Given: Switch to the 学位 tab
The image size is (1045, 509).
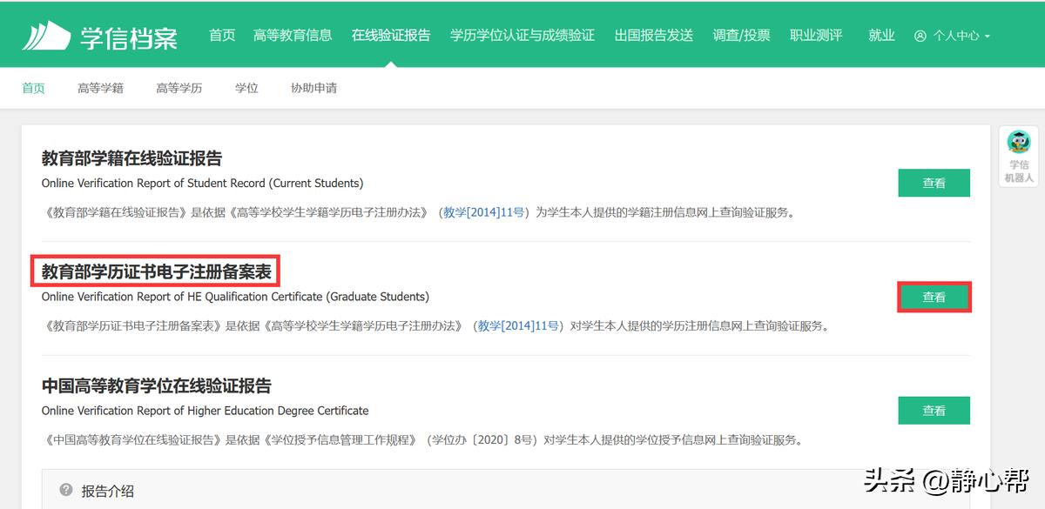Looking at the screenshot, I should [x=246, y=88].
